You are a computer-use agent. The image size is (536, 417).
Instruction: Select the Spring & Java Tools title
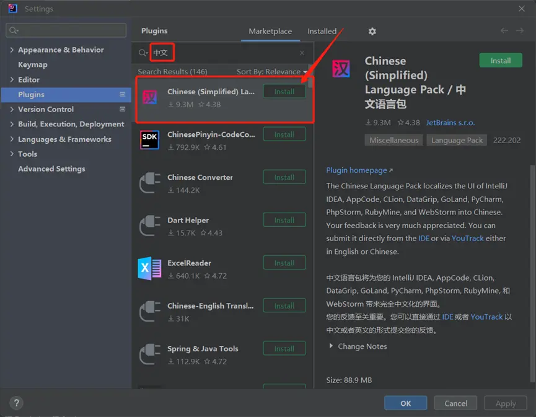click(x=203, y=349)
